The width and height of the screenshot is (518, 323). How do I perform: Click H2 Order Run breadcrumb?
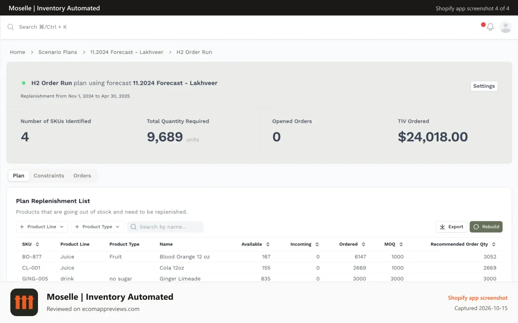(194, 52)
